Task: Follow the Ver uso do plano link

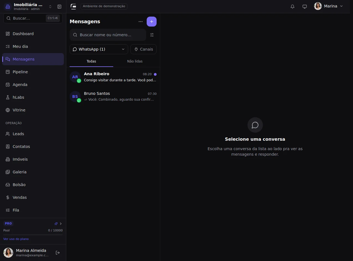Action: pyautogui.click(x=16, y=239)
